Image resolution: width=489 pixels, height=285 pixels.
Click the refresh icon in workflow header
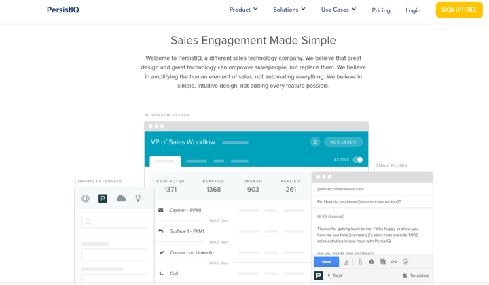point(315,142)
